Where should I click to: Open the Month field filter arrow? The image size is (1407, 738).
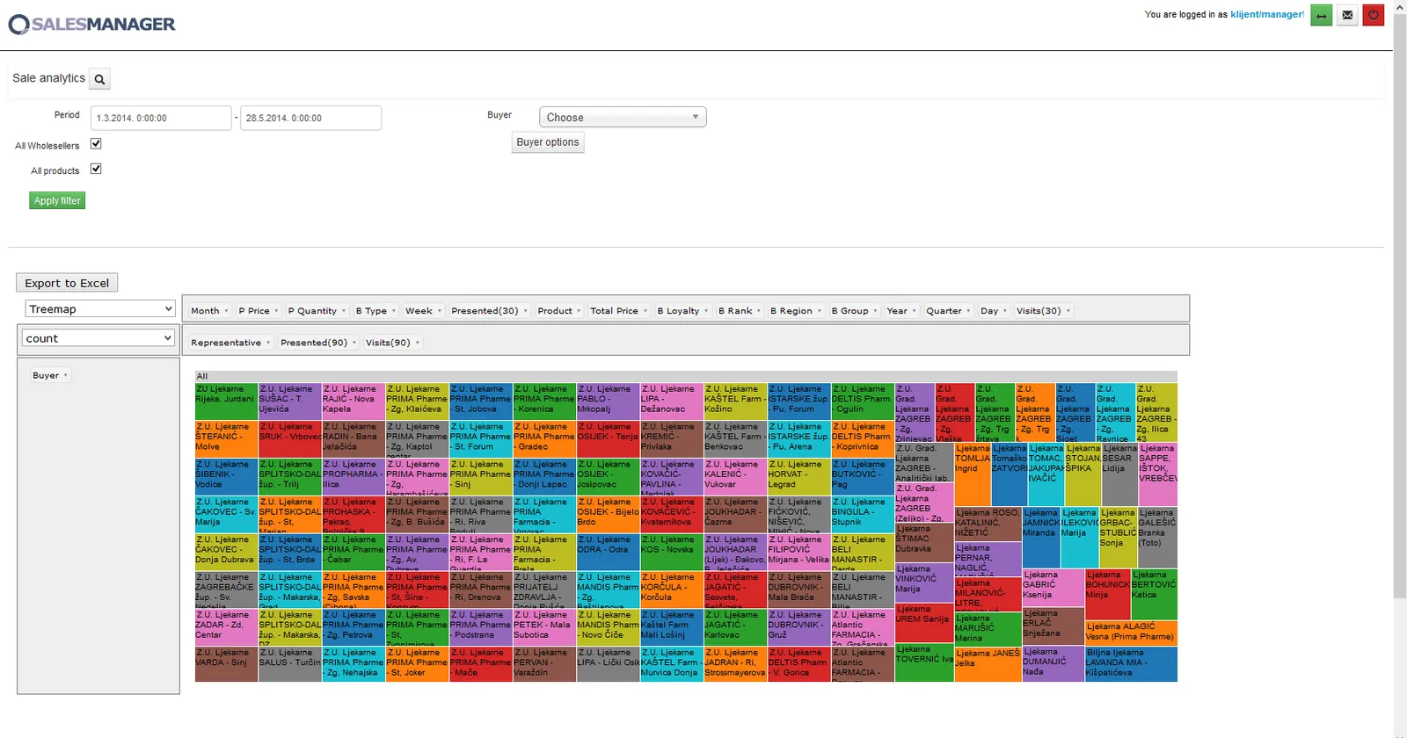(226, 311)
